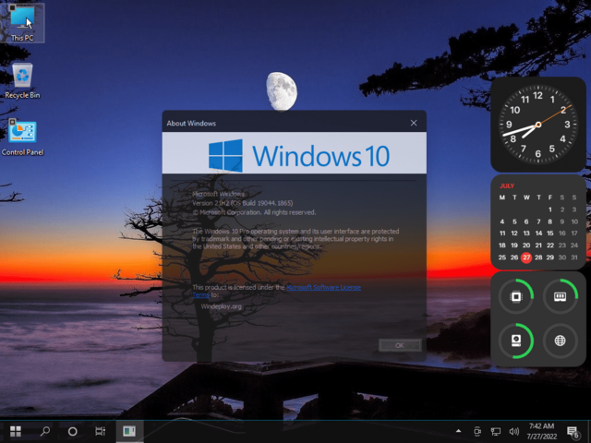591x443 pixels.
Task: Open the This PC desktop icon
Action: 22,22
